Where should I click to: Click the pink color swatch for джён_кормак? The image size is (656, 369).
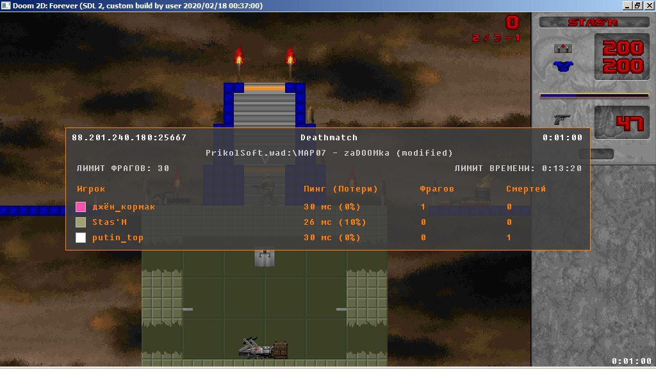point(81,207)
